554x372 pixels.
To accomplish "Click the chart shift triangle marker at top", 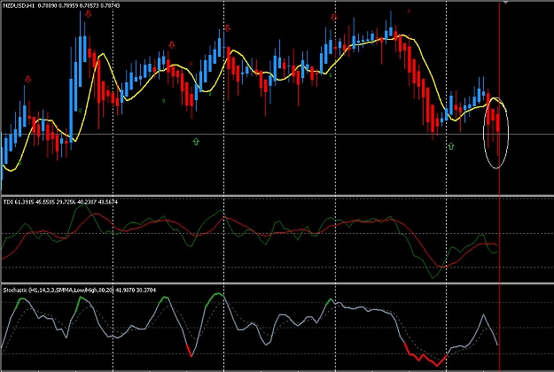I will coord(505,2).
